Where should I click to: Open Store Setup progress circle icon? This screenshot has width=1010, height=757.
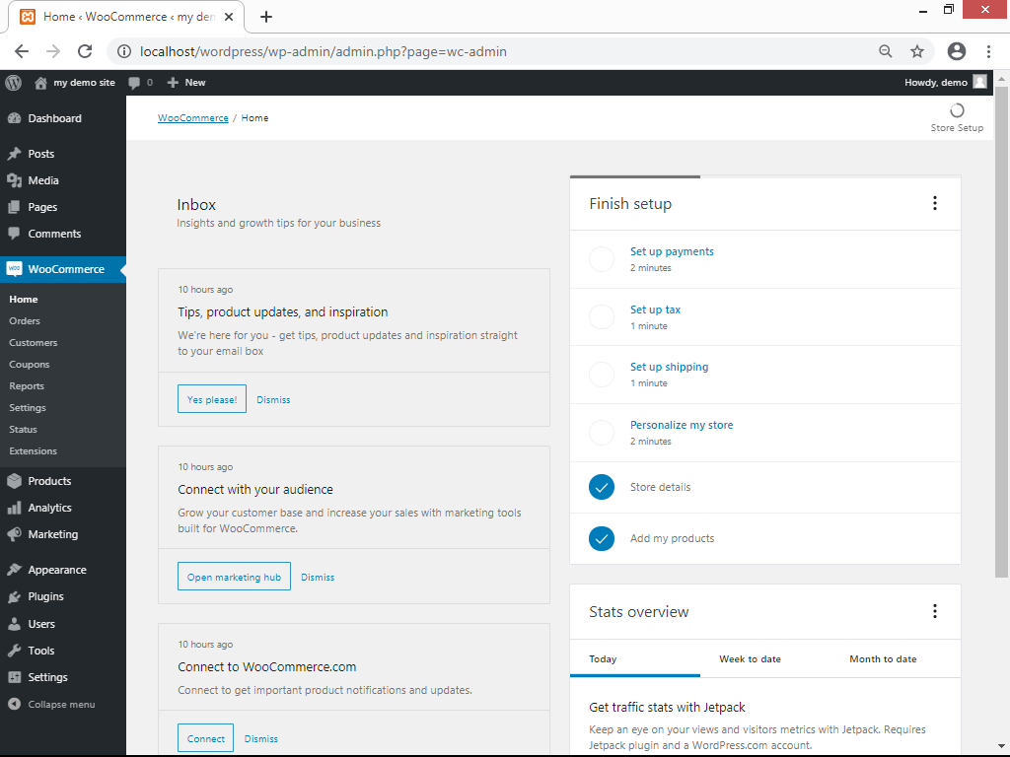pos(957,110)
